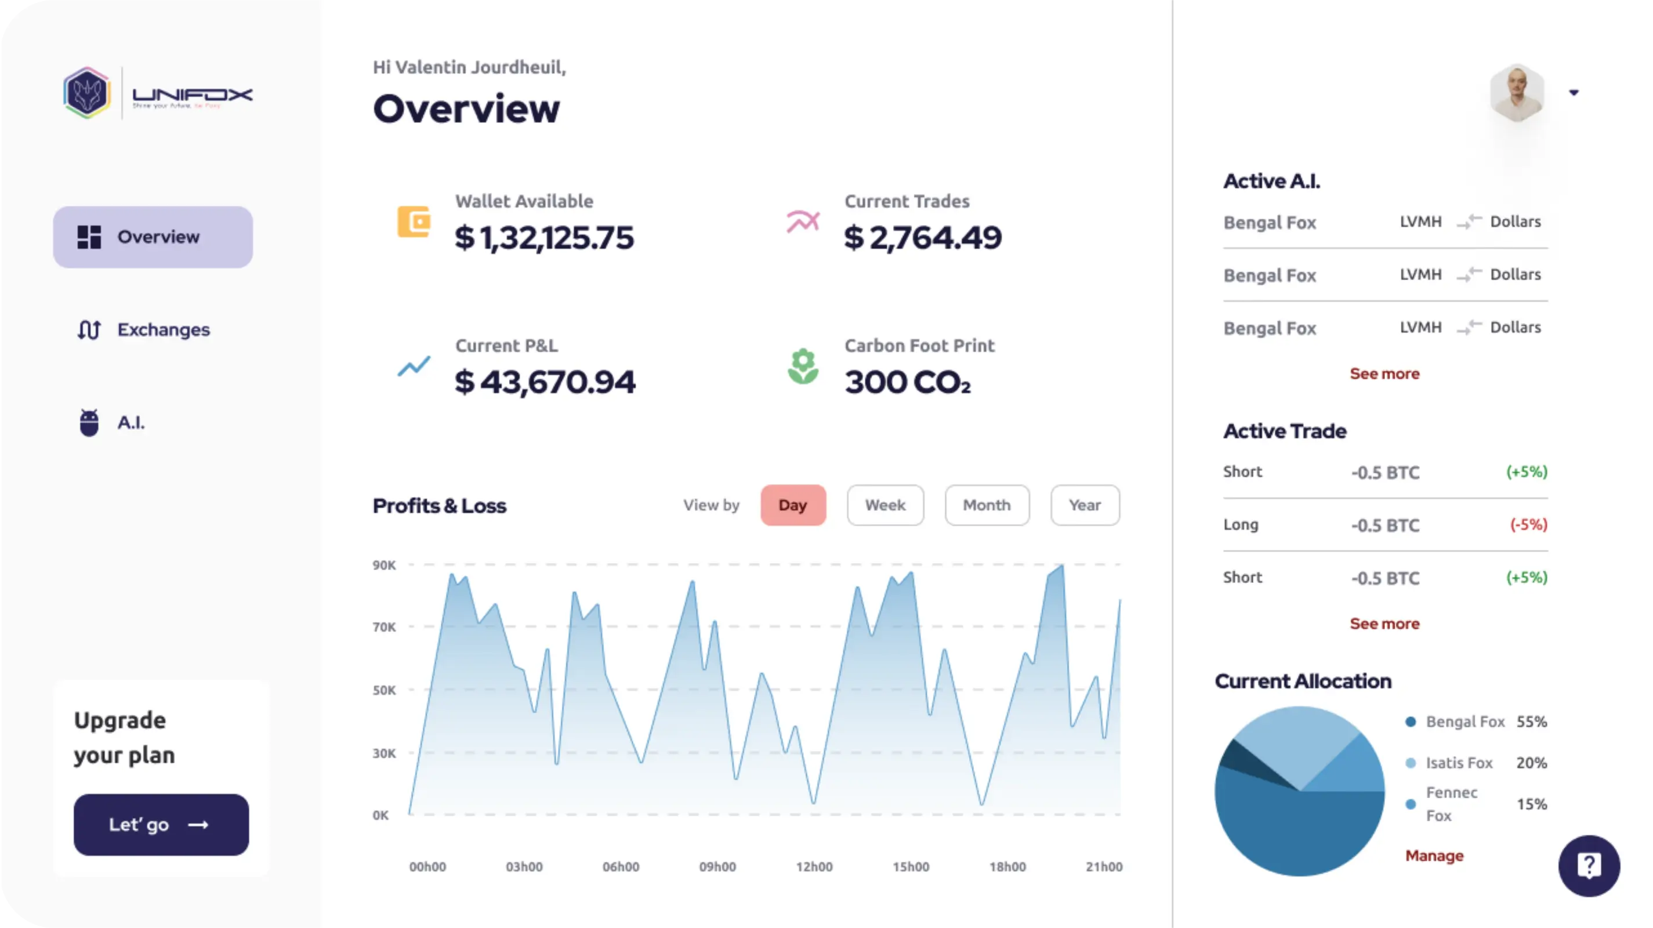Click the Current P&L value $43,670.94

point(545,382)
